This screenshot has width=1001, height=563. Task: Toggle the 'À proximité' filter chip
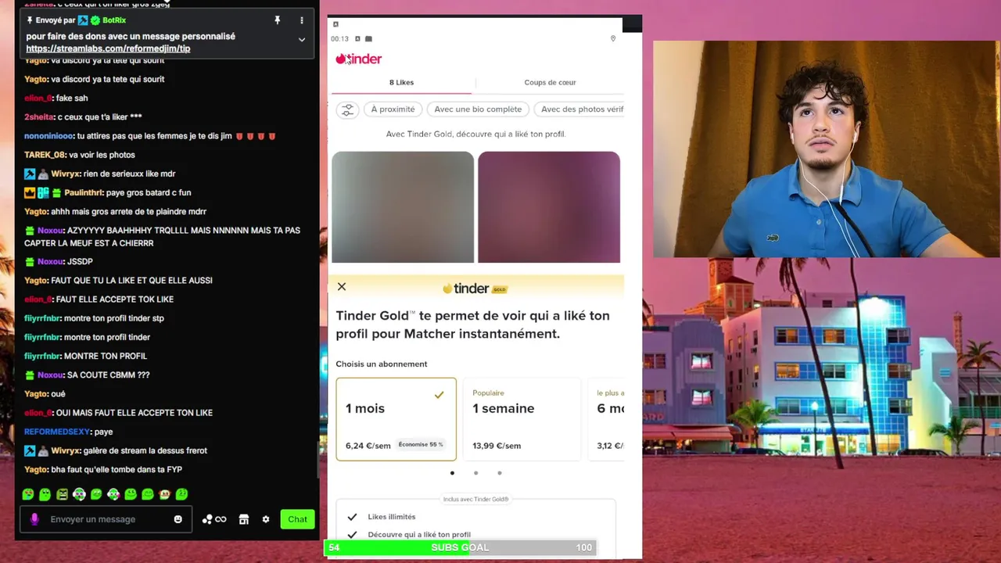click(393, 109)
